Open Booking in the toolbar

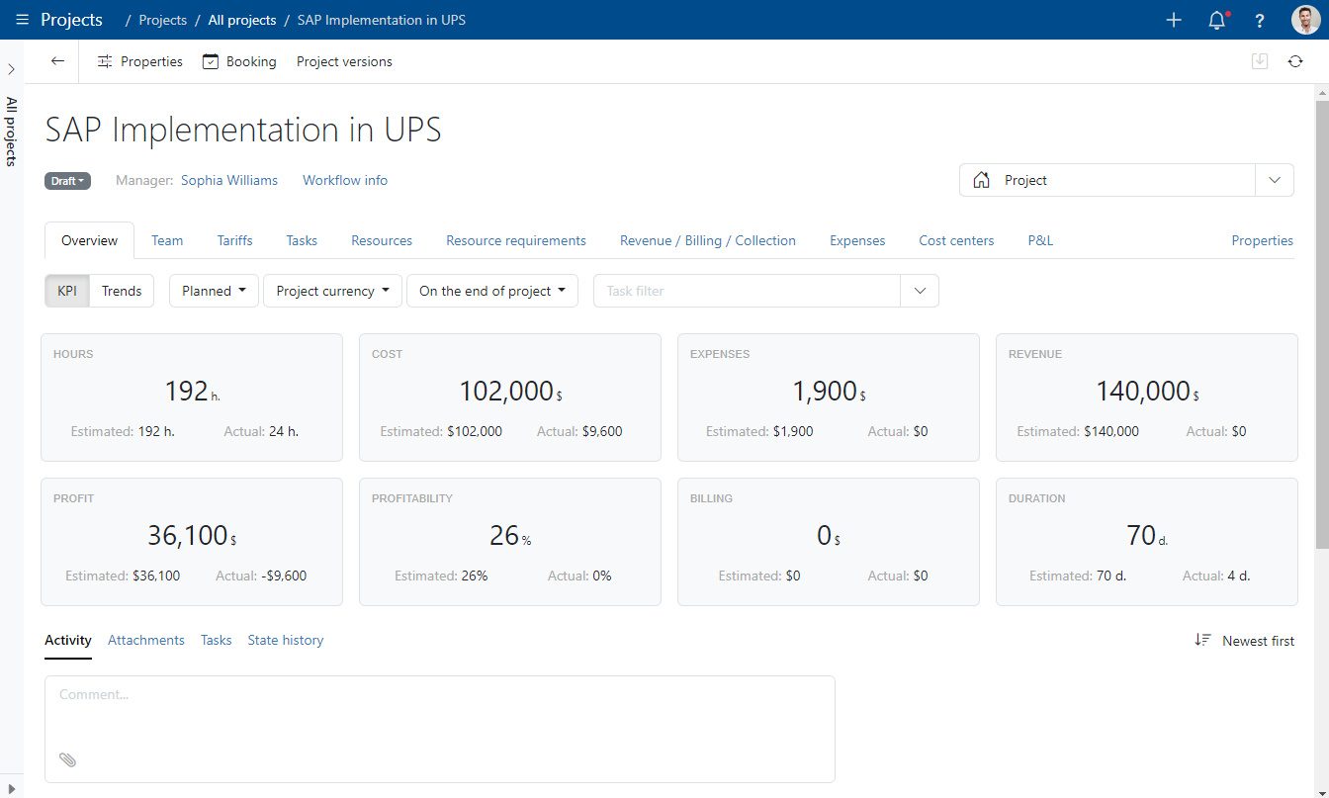(239, 61)
